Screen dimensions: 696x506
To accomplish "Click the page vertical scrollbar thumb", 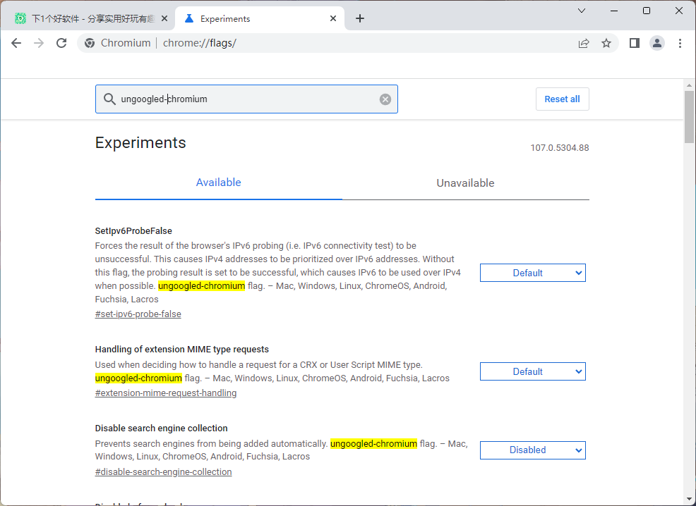I will point(689,116).
